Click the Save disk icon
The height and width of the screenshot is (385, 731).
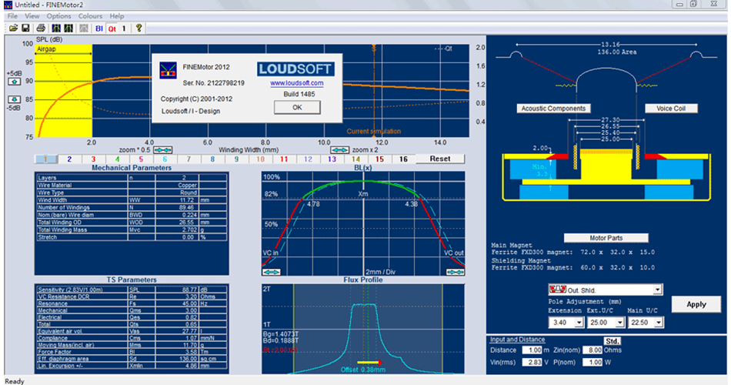25,28
